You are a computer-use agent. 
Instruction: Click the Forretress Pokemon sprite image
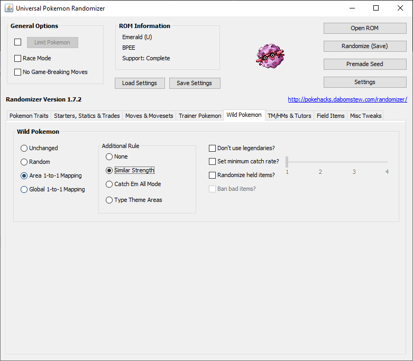(270, 56)
